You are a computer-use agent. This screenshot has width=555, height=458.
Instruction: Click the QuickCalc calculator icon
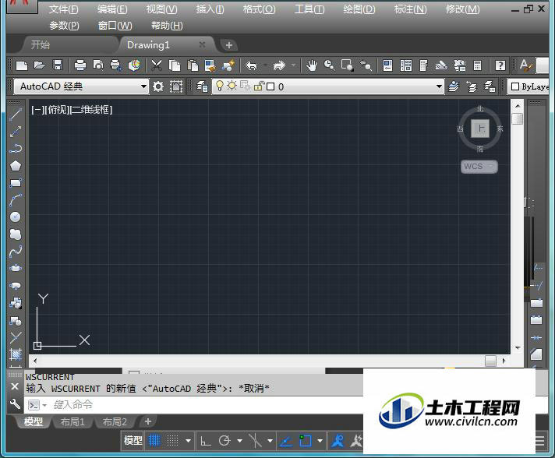[478, 65]
